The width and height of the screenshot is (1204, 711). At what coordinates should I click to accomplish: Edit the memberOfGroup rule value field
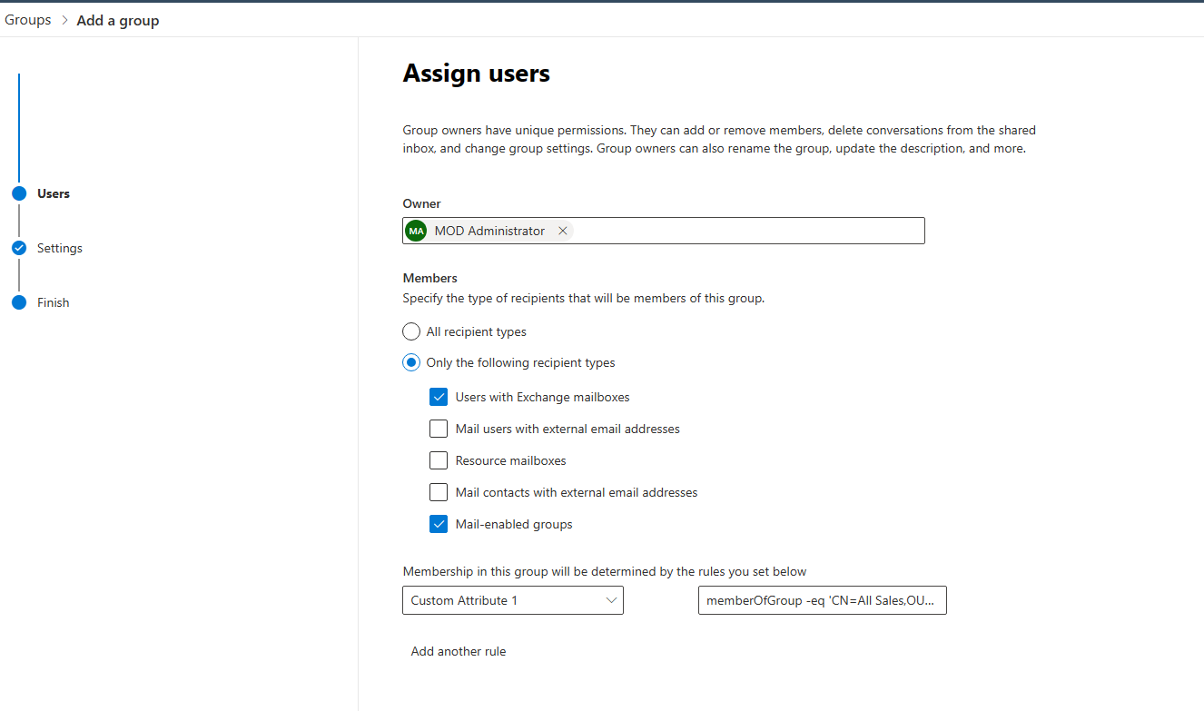tap(822, 600)
